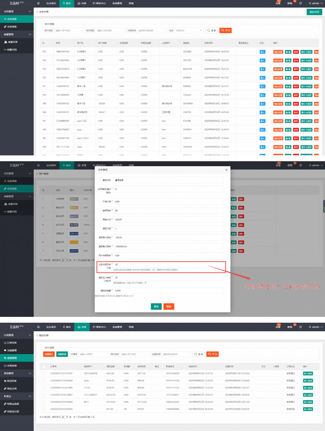Open the 状态 dropdown in member search
The image size is (325, 431).
(x=189, y=30)
